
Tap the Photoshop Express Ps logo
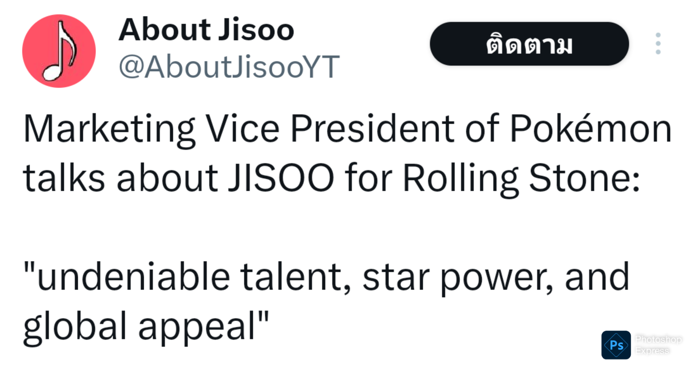tap(616, 345)
